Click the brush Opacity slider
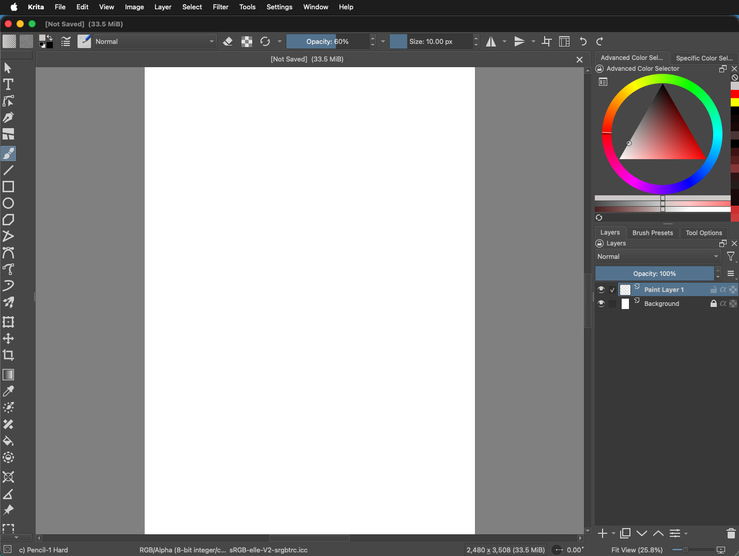The height and width of the screenshot is (556, 739). point(328,41)
